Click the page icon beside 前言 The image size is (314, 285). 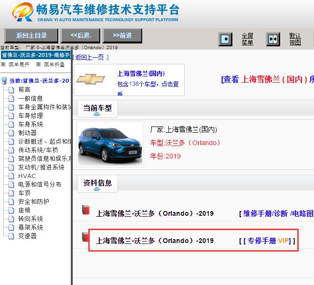click(11, 90)
